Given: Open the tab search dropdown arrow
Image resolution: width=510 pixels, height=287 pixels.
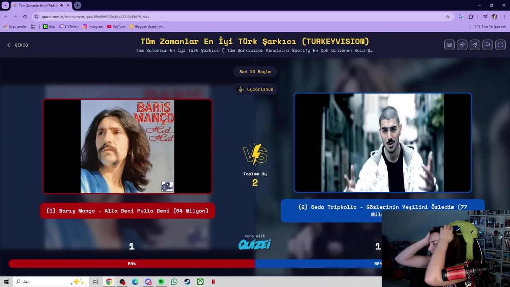Looking at the screenshot, I should click(x=5, y=5).
